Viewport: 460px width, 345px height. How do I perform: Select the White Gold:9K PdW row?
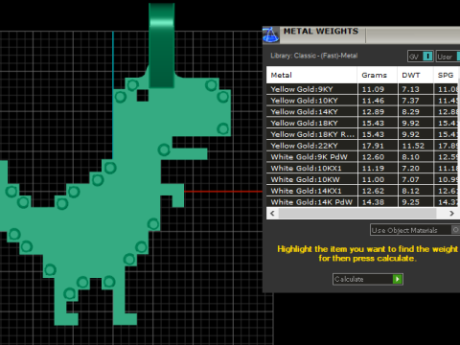click(363, 157)
